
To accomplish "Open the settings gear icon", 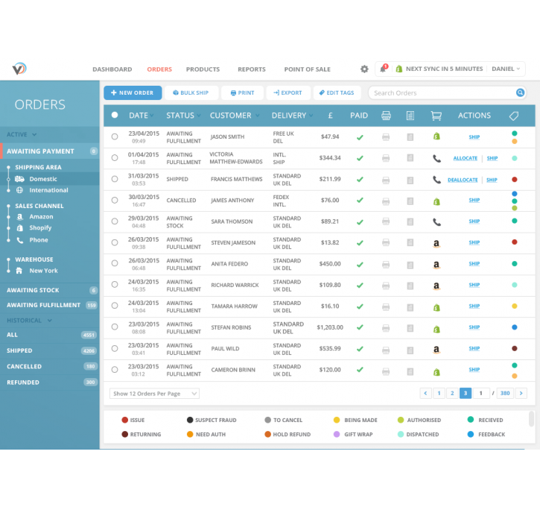I will [x=364, y=69].
